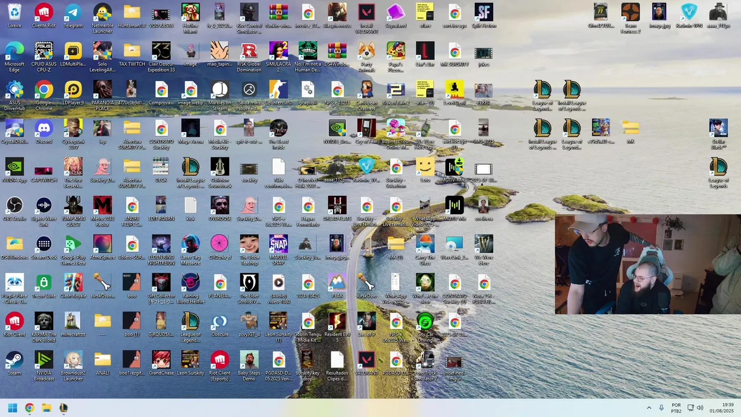Open File Explorer from the taskbar
This screenshot has width=741, height=417.
46,408
